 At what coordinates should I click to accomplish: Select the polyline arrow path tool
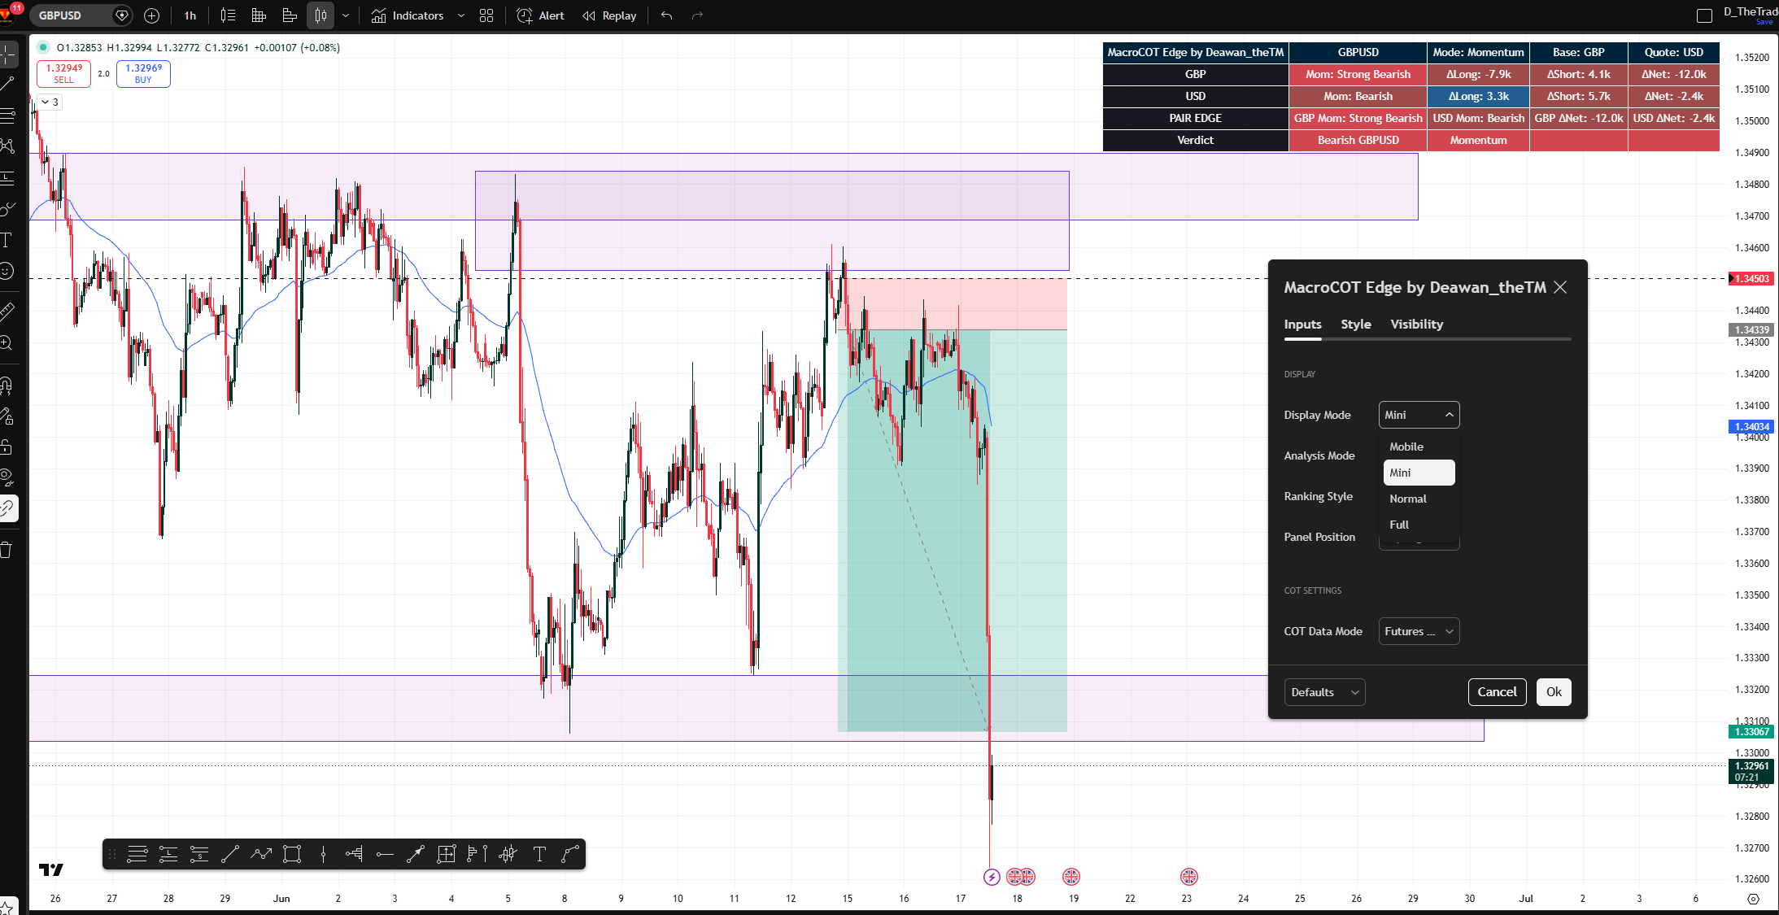click(x=261, y=854)
